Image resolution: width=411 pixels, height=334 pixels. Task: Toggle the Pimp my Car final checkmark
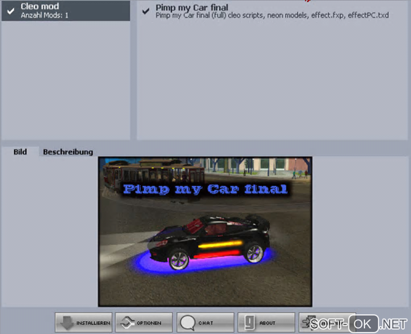coord(146,11)
